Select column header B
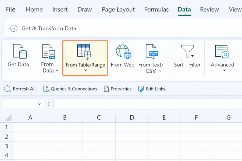This screenshot has height=161, width=242. (65, 117)
